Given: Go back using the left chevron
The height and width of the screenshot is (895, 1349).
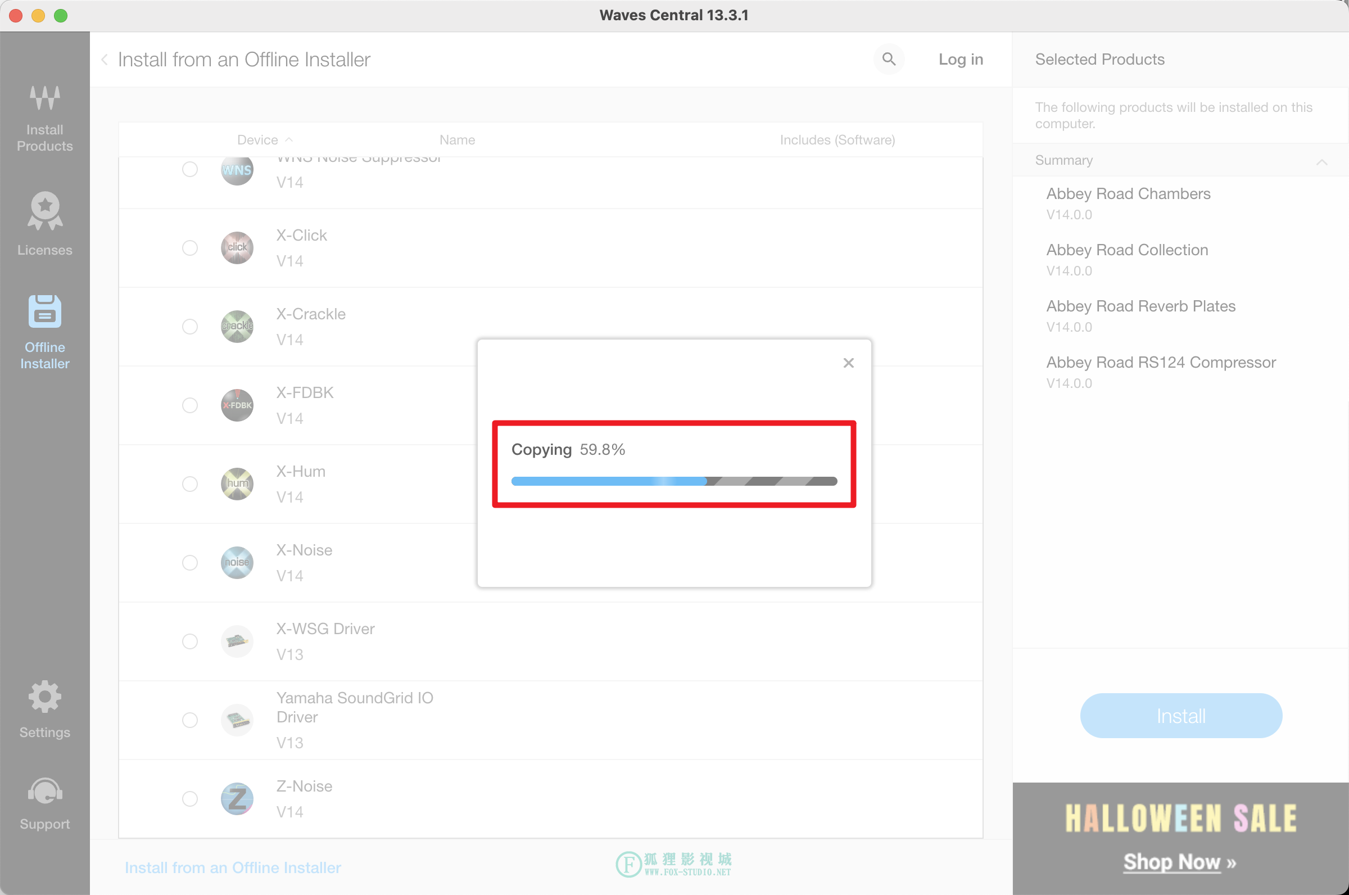Looking at the screenshot, I should (105, 60).
